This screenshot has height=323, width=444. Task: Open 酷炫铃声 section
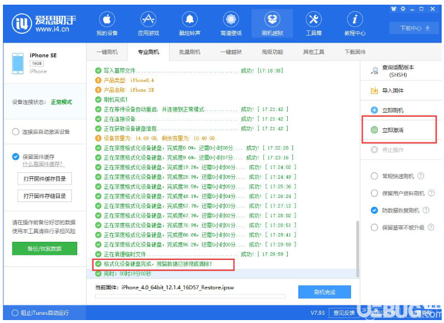tap(190, 24)
